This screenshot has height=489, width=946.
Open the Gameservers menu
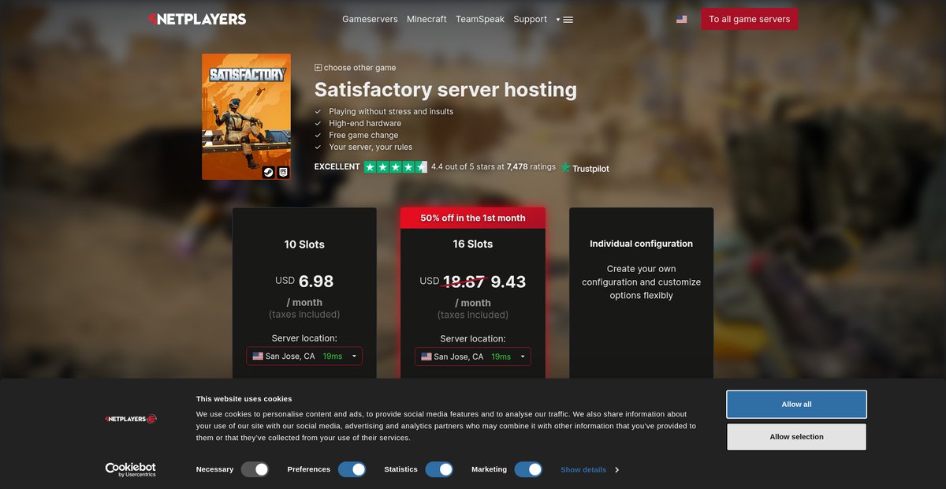(x=370, y=19)
